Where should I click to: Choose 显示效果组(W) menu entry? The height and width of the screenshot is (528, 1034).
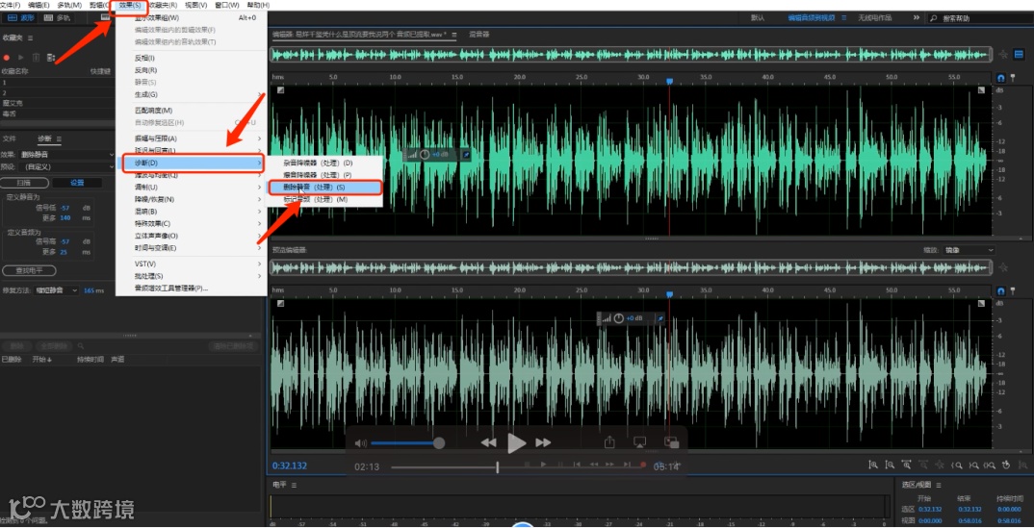tap(192, 17)
